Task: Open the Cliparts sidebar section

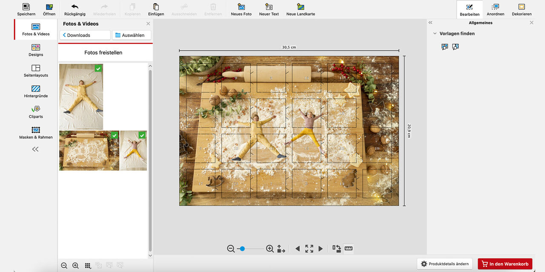Action: 36,112
